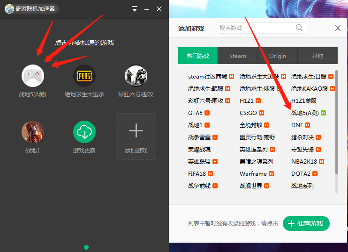Switch to the 其他 tab
Screen dimensions: 348x252
click(x=318, y=56)
